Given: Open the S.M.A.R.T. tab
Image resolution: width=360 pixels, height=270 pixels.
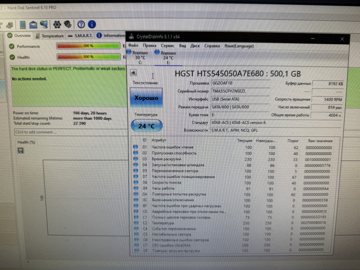Looking at the screenshot, I should (81, 36).
